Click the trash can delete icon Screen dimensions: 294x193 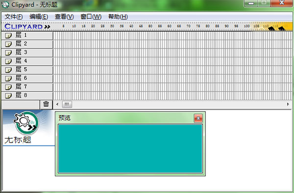click(46, 104)
